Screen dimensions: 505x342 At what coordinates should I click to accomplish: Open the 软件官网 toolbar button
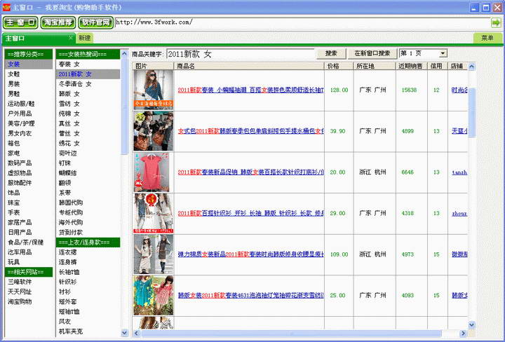point(96,22)
